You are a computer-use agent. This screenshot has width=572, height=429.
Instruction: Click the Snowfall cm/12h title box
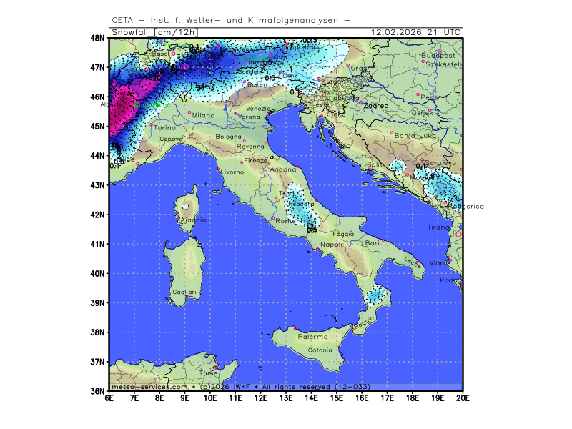[x=154, y=32]
